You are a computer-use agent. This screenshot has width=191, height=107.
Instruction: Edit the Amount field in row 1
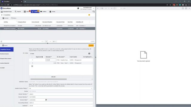tap(51, 60)
